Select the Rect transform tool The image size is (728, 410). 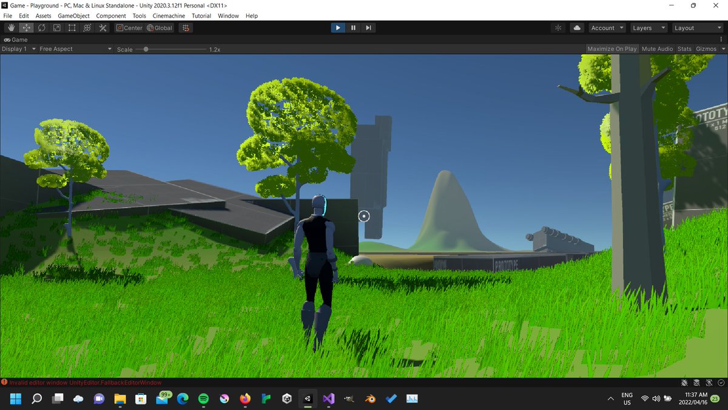(x=72, y=28)
